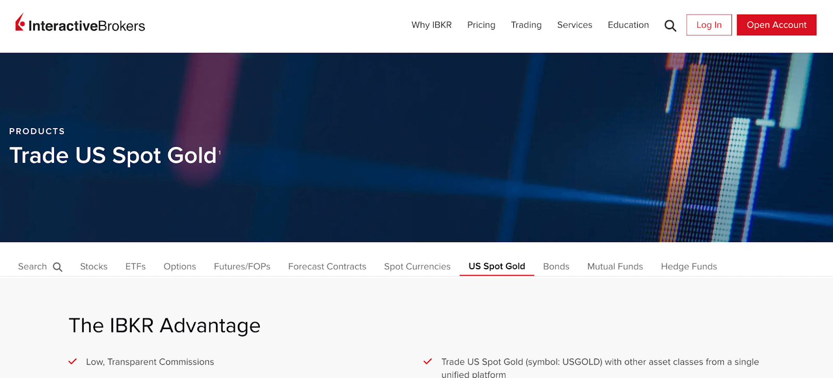Click the Open Account button
The width and height of the screenshot is (833, 378).
pos(777,25)
